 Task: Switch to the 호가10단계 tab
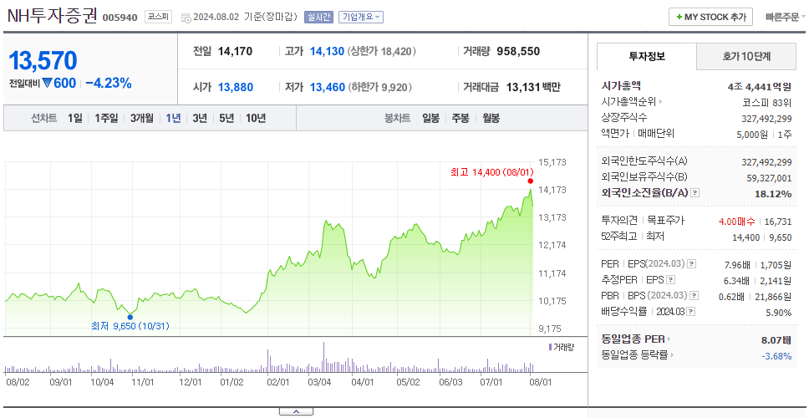746,56
